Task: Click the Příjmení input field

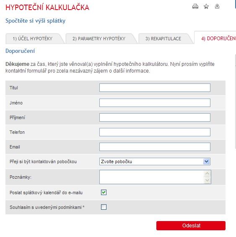Action: [155, 117]
